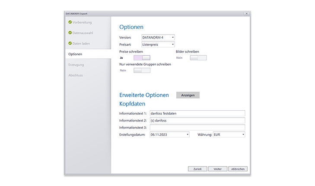Click the DATANORM Export title text
Screen dimensions: 315x186
(x=76, y=14)
